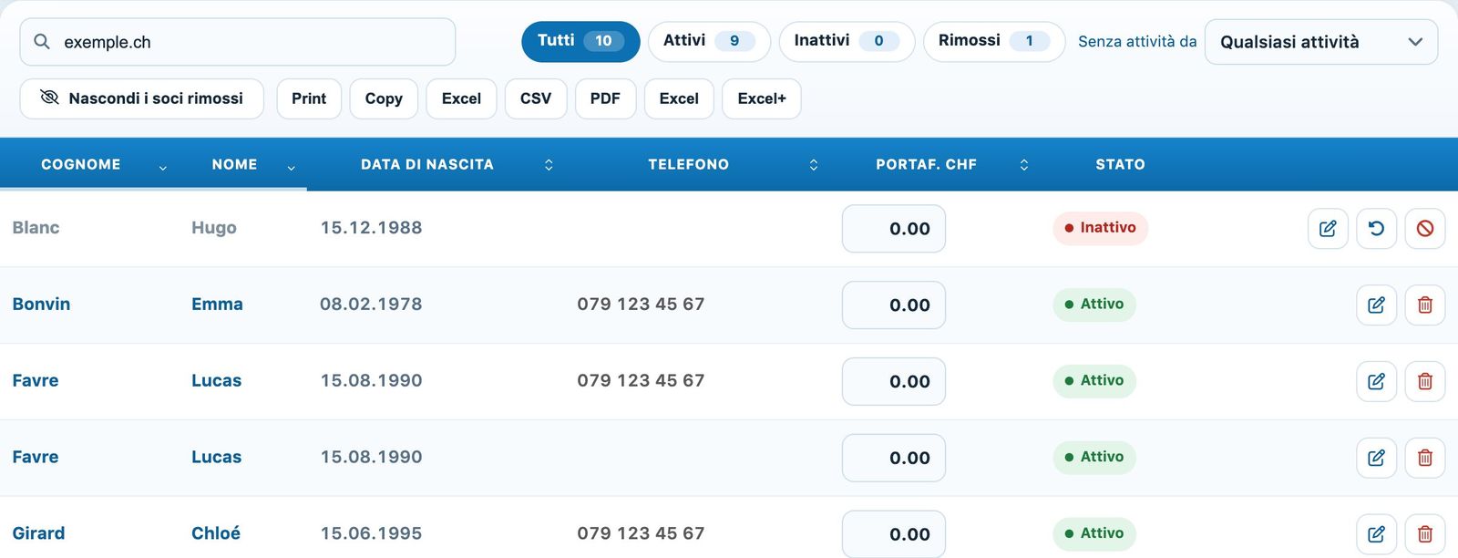Image resolution: width=1458 pixels, height=558 pixels.
Task: Edit the Favre Lucas row without a phone number
Action: point(1377,458)
